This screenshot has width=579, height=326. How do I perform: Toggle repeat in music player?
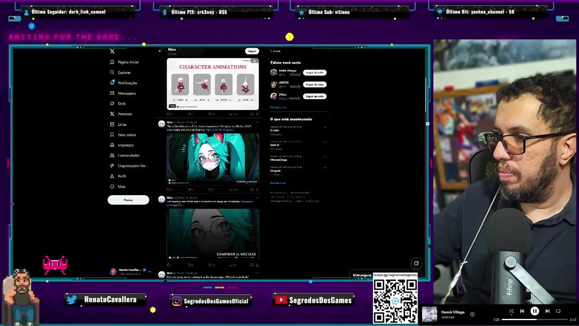[558, 311]
